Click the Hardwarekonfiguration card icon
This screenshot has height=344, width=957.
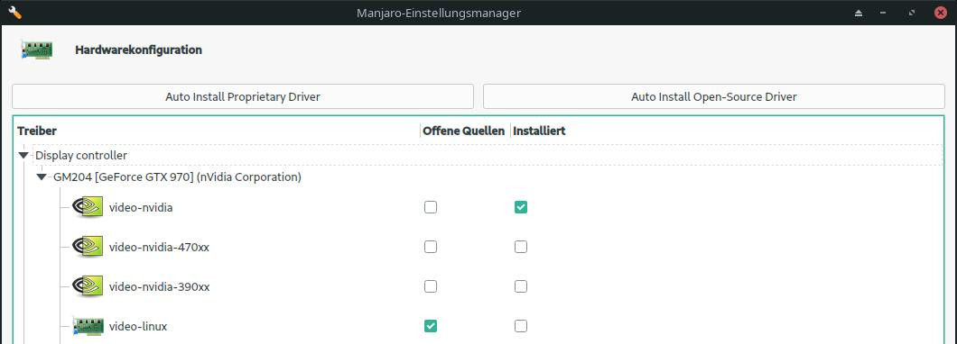(37, 50)
